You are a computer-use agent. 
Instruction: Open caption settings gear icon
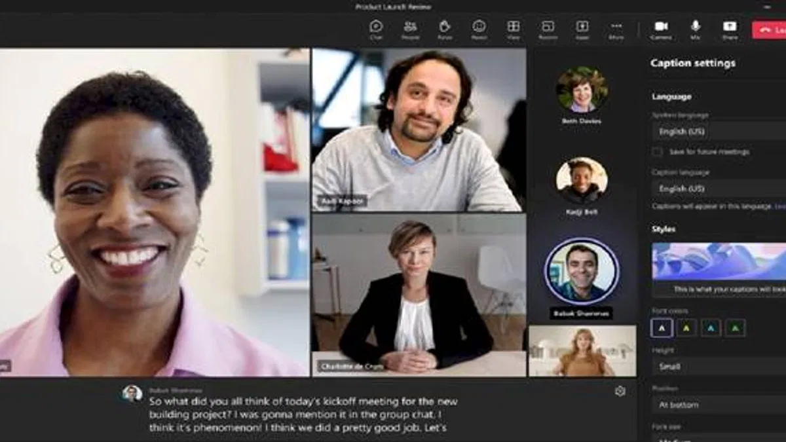tap(620, 391)
